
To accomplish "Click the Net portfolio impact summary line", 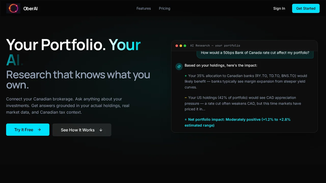I will pyautogui.click(x=237, y=122).
